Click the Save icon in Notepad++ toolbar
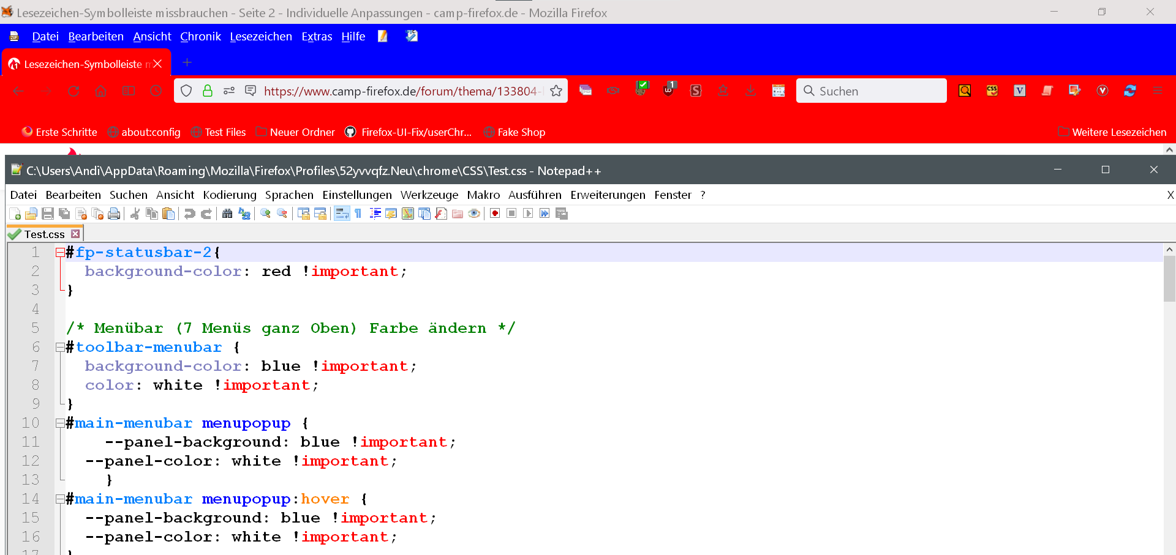This screenshot has width=1176, height=555. pos(48,214)
